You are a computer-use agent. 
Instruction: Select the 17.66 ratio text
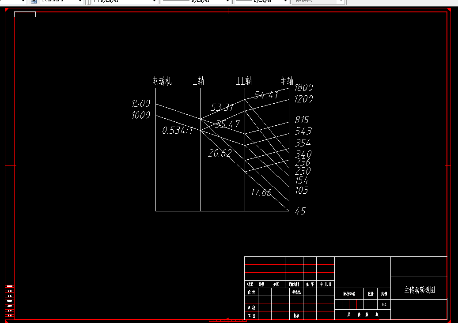[261, 192]
